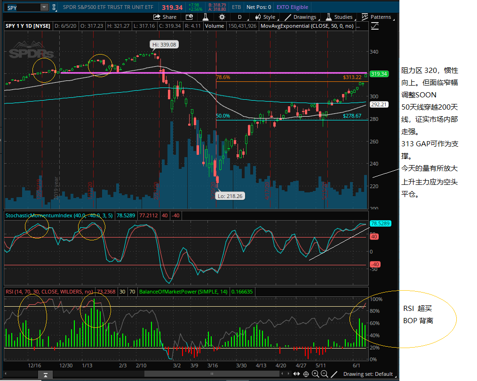This screenshot has width=477, height=381.
Task: Click the green 319.34 price axis tag
Action: coord(379,74)
